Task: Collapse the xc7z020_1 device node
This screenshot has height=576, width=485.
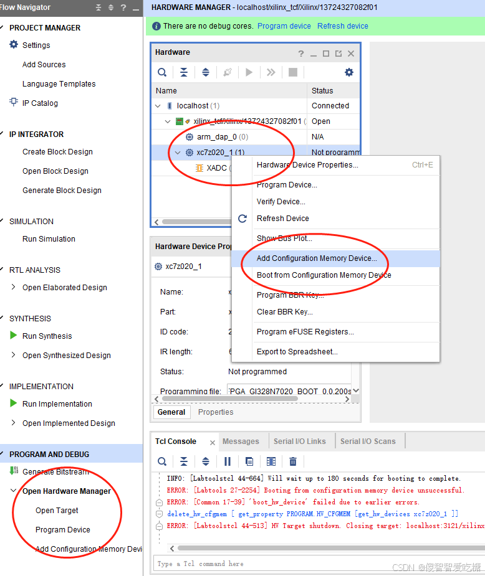Action: (178, 153)
